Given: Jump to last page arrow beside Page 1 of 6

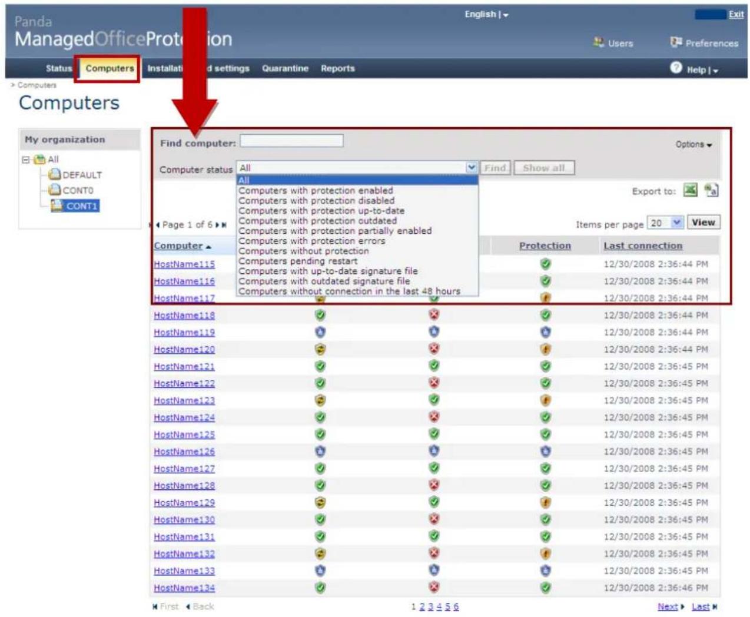Looking at the screenshot, I should coord(224,225).
